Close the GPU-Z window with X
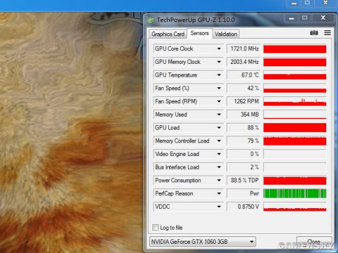 pyautogui.click(x=323, y=18)
